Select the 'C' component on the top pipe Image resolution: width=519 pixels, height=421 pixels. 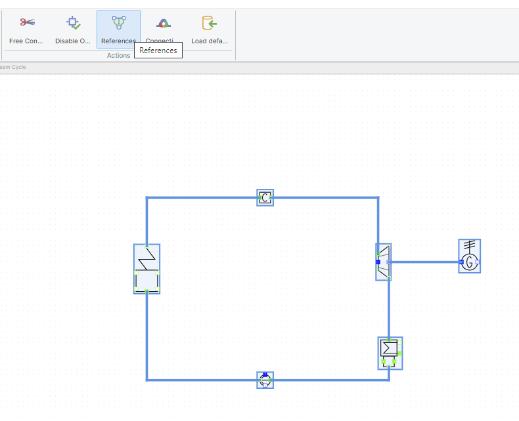point(265,198)
